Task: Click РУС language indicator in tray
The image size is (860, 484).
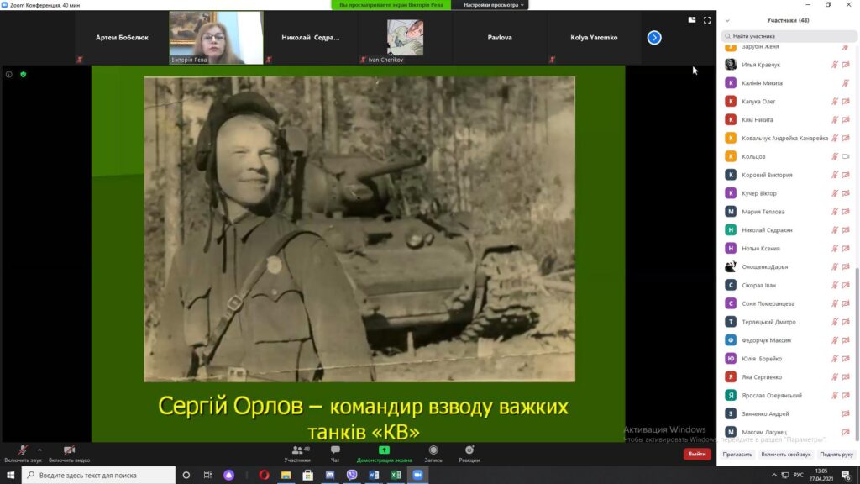Action: pos(798,476)
